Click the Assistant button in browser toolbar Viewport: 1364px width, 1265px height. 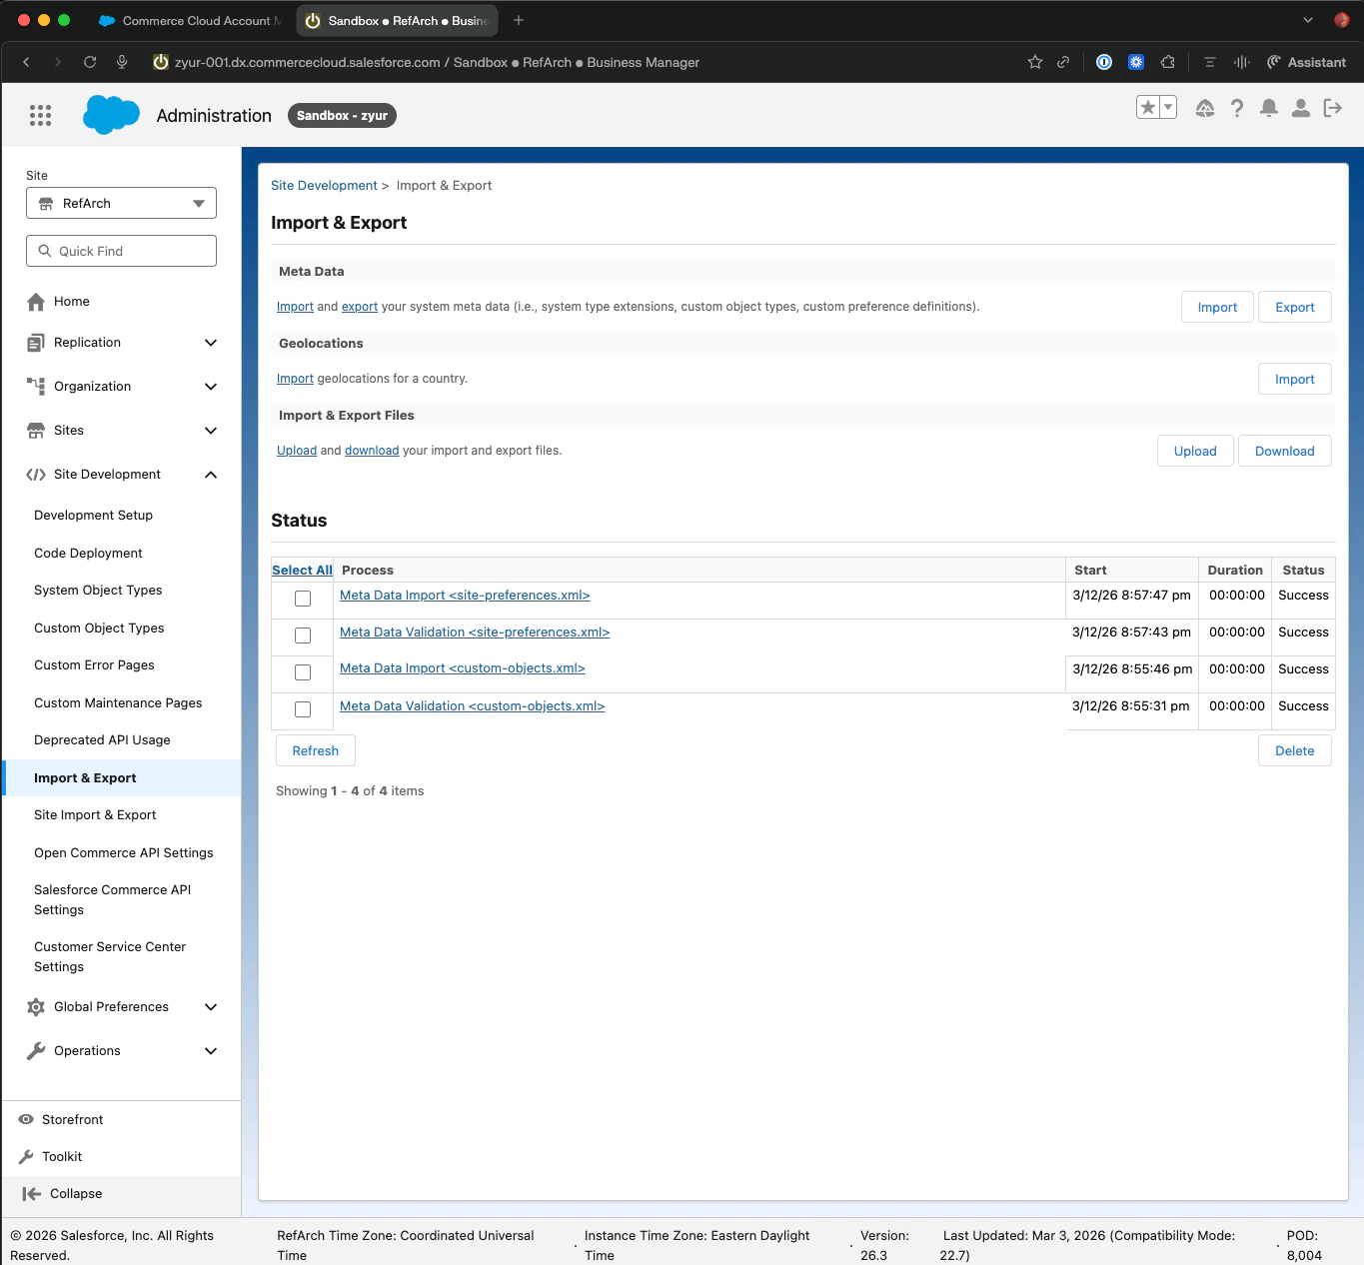[x=1306, y=62]
